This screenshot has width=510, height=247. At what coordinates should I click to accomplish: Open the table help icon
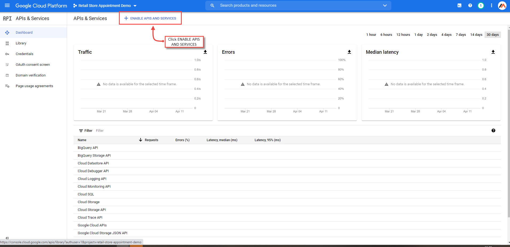pos(493,130)
